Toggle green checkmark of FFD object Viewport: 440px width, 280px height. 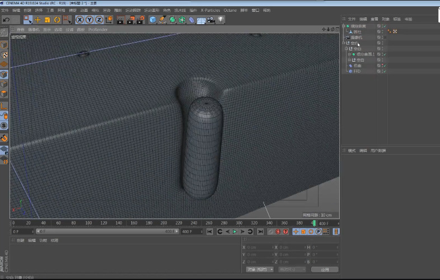point(385,71)
